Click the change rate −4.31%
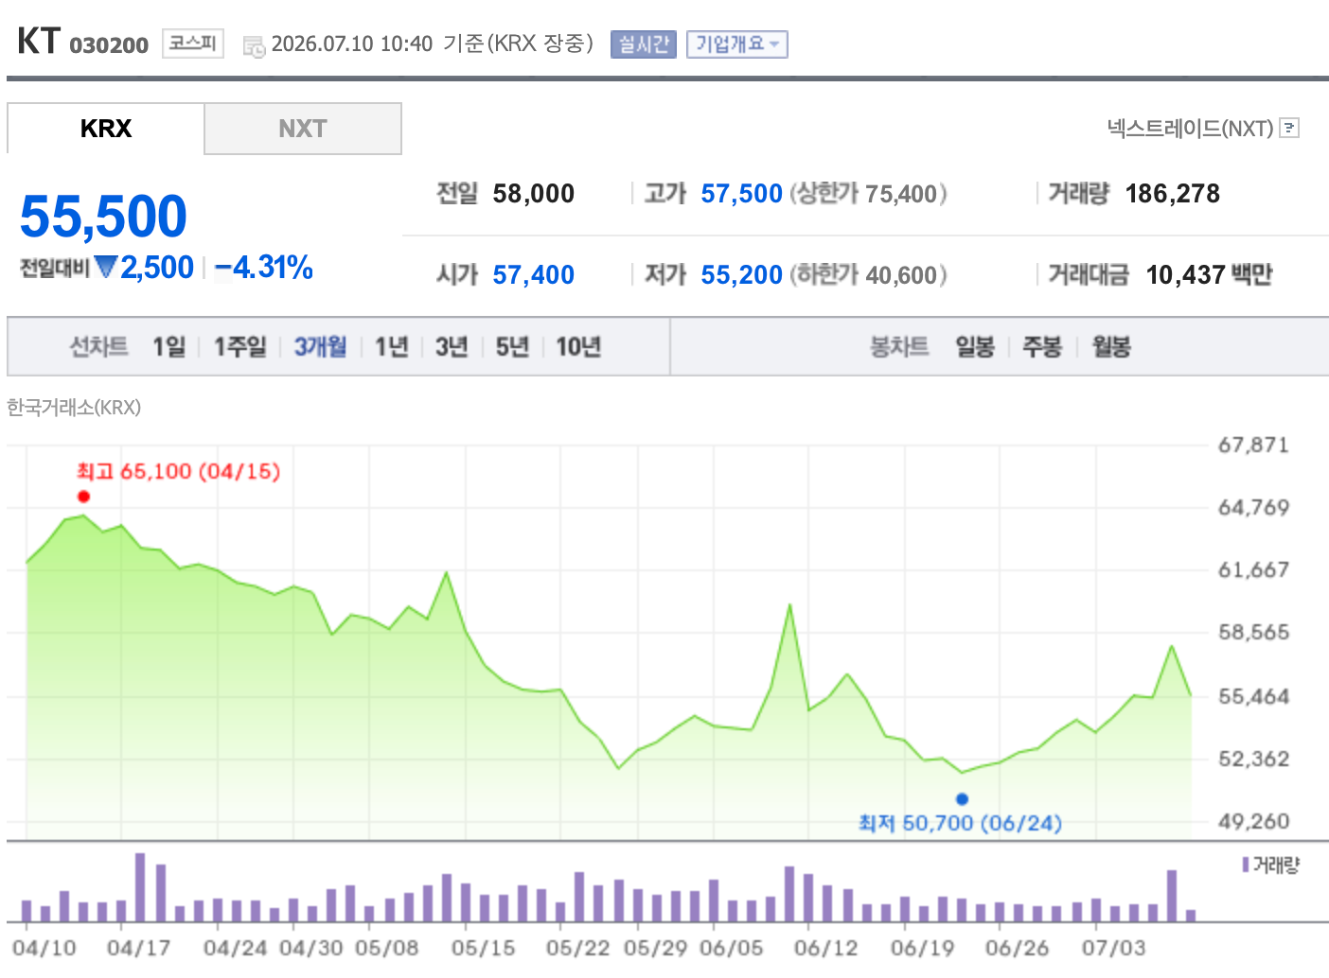 tap(264, 268)
